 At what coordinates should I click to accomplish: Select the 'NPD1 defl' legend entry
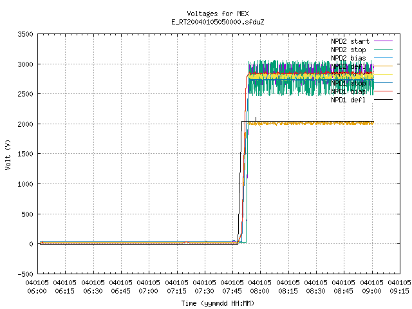click(x=348, y=100)
